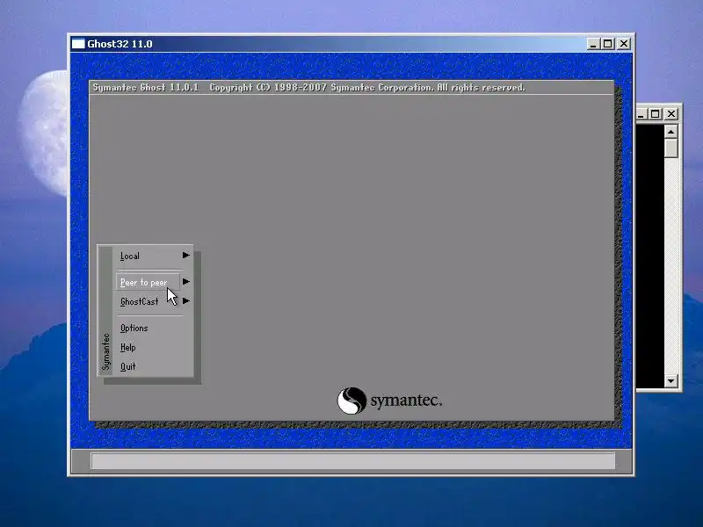
Task: Click scroll up arrow in console window
Action: point(671,131)
